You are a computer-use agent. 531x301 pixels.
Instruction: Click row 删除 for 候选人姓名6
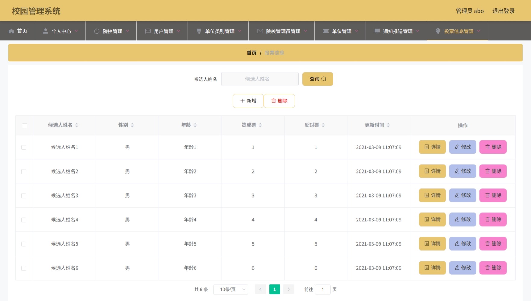(493, 268)
